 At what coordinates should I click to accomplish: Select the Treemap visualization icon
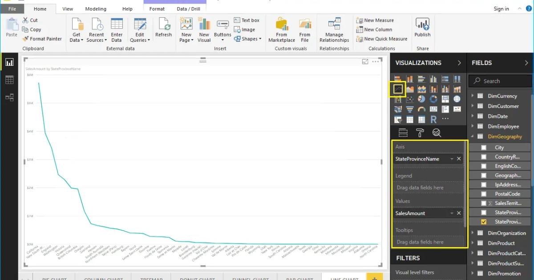coord(445,100)
